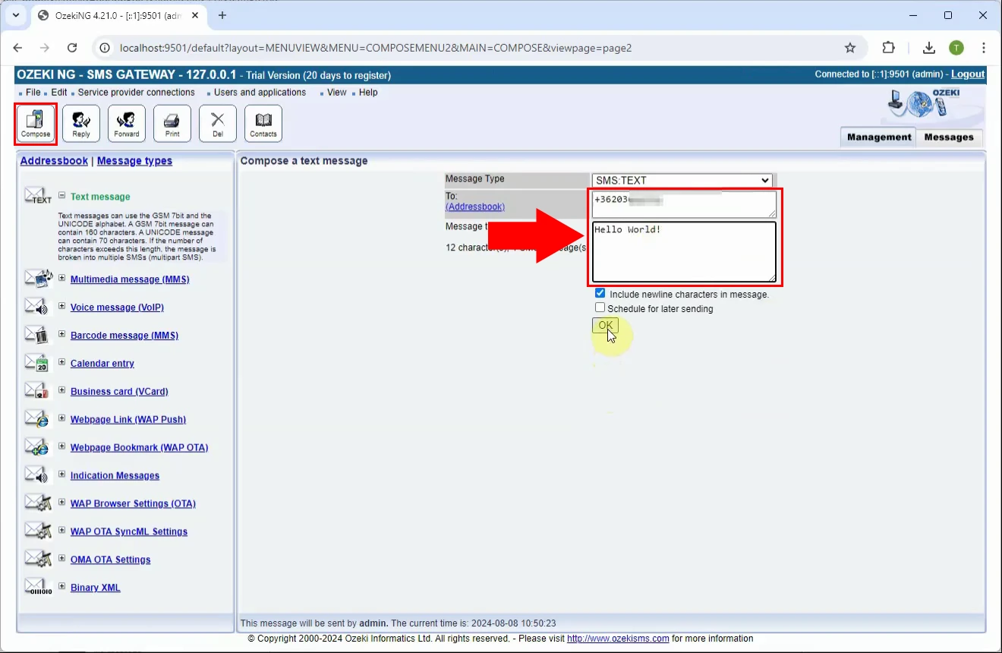Click the Text message envelope icon
This screenshot has height=653, width=1002.
(38, 196)
